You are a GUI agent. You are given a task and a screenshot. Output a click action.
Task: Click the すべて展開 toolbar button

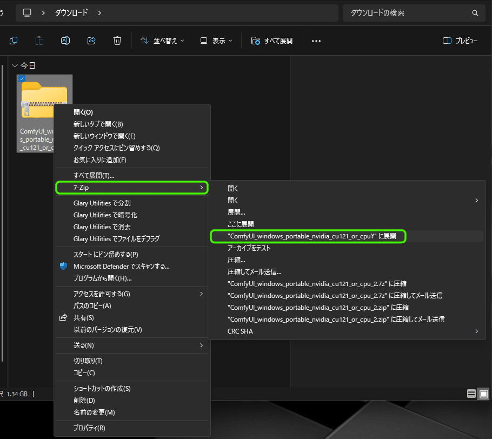(x=272, y=41)
